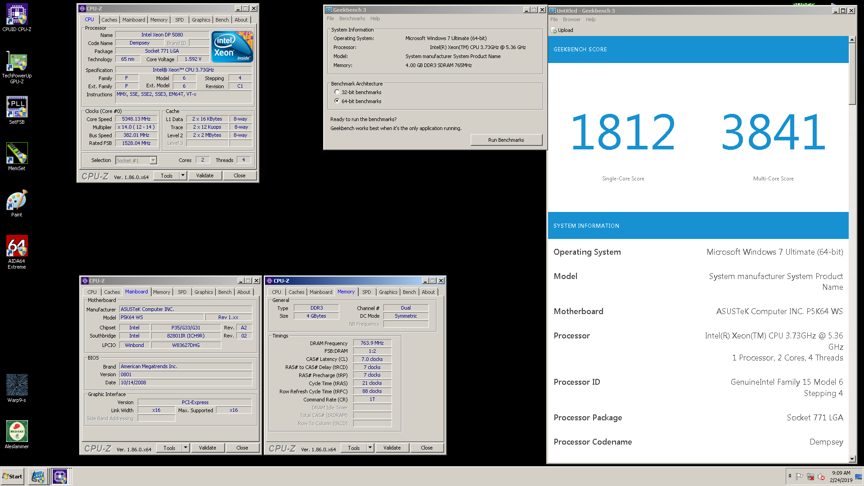Open the Warp9-s desktop icon
Screen dimensions: 864x486
point(17,388)
